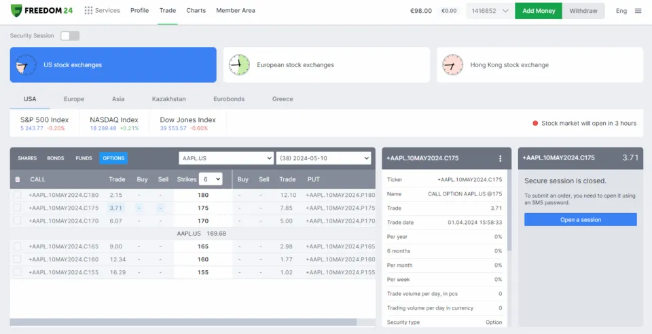
Task: Click the European stock exchanges clock icon
Action: (239, 65)
